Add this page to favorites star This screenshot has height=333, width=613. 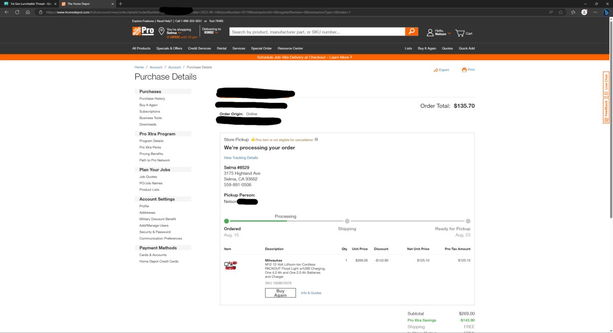561,12
